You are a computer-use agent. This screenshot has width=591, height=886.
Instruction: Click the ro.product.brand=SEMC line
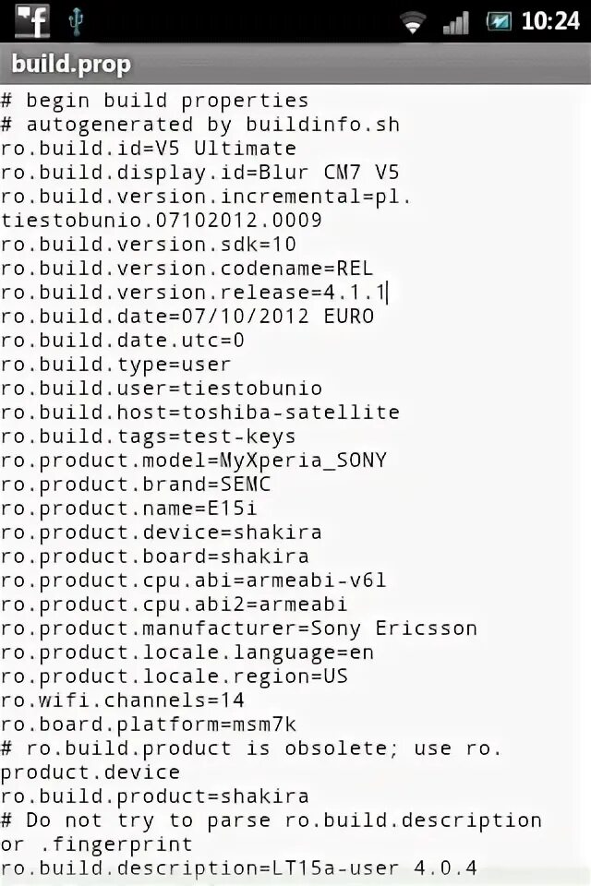(136, 485)
